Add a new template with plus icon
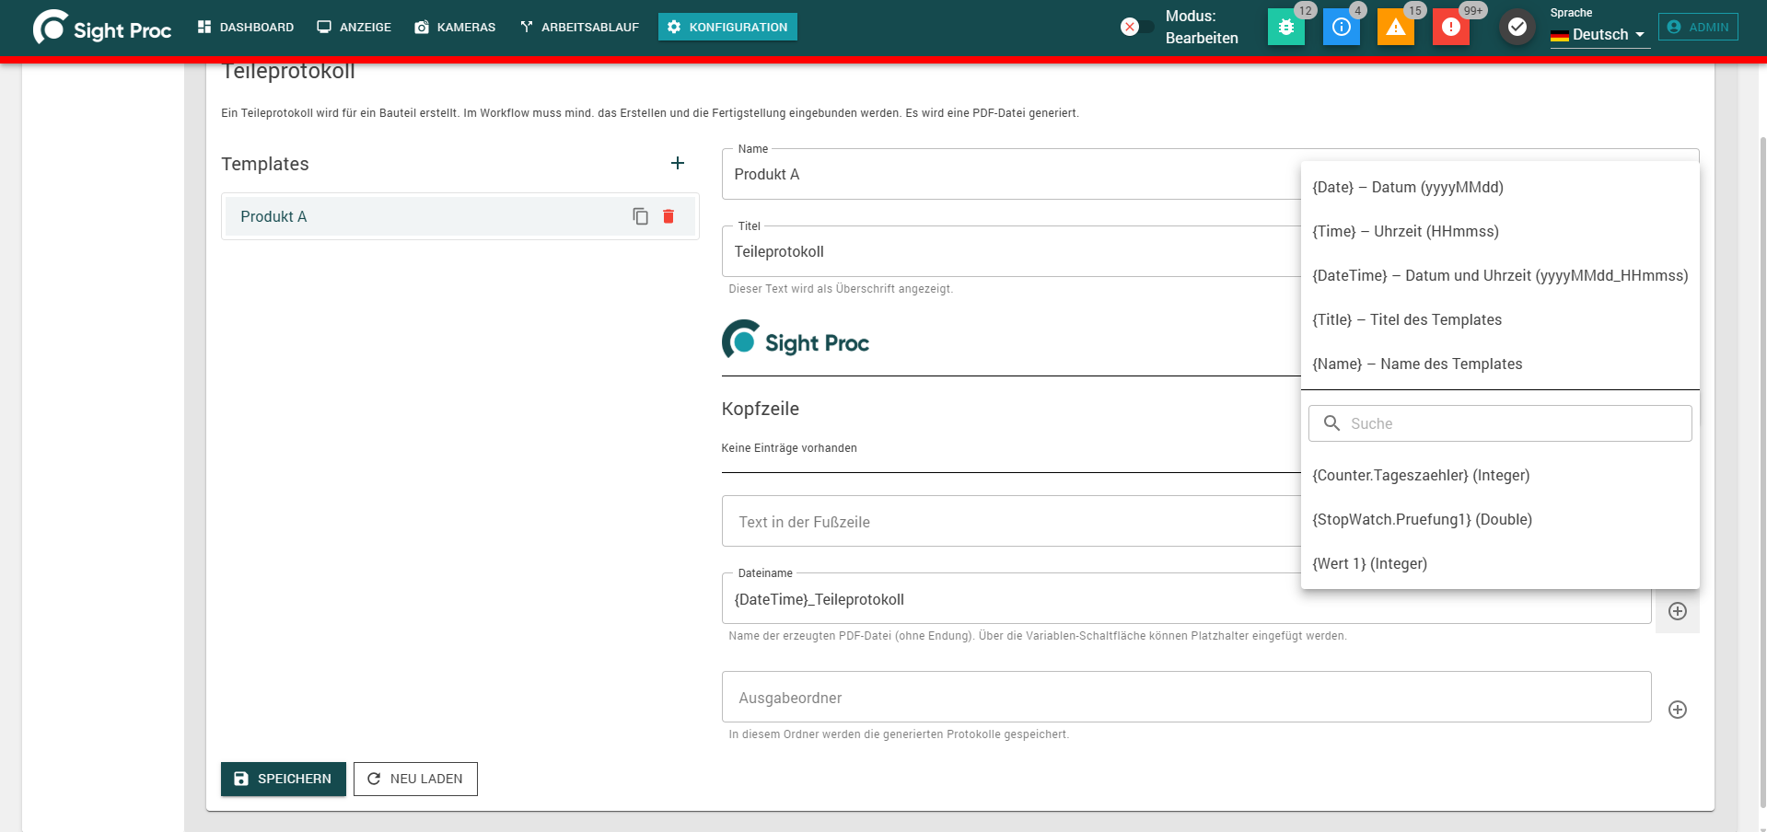1767x832 pixels. (678, 163)
